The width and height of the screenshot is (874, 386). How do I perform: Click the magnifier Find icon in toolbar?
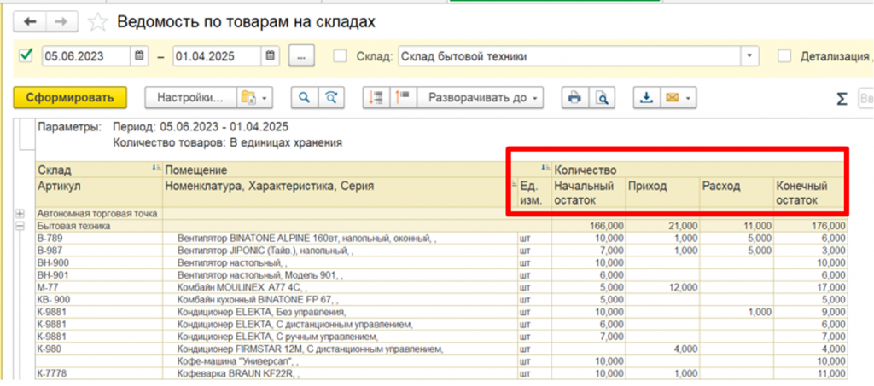(x=303, y=98)
